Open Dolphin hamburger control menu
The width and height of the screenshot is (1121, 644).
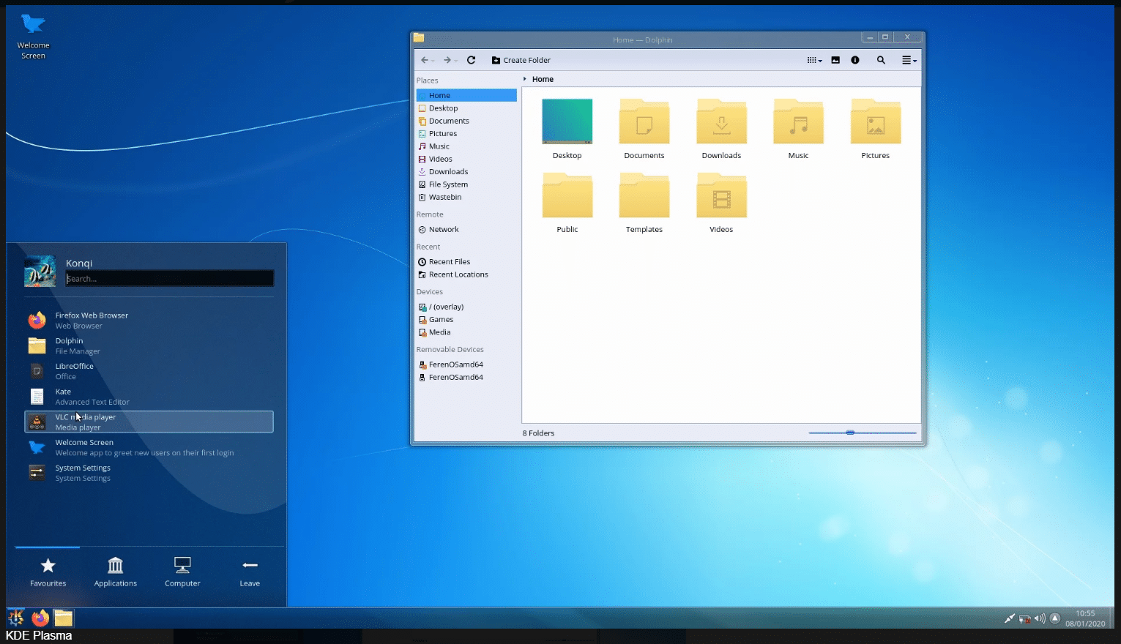click(x=909, y=60)
